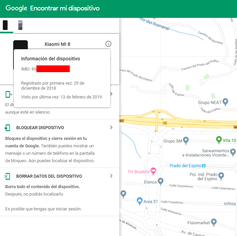
Task: Select the black phone device tab
Action: click(5, 25)
